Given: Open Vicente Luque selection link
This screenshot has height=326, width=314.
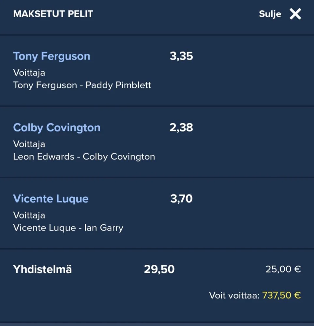Looking at the screenshot, I should point(51,199).
